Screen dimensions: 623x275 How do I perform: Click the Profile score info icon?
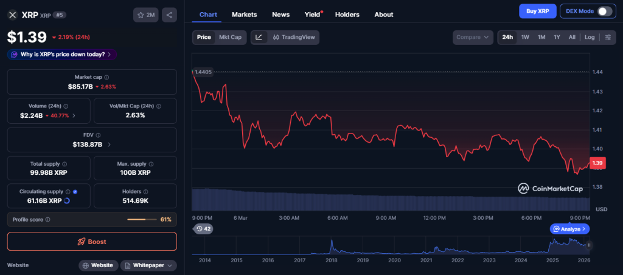47,219
